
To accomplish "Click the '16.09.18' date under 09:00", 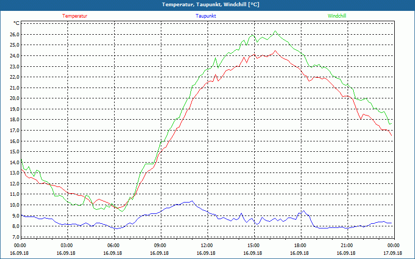I will (160, 253).
